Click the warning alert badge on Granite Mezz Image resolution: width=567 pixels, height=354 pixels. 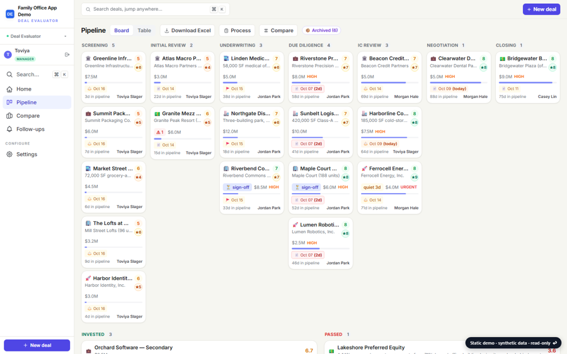(160, 133)
